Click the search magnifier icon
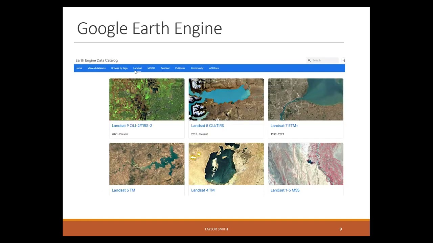The width and height of the screenshot is (433, 243). point(309,60)
